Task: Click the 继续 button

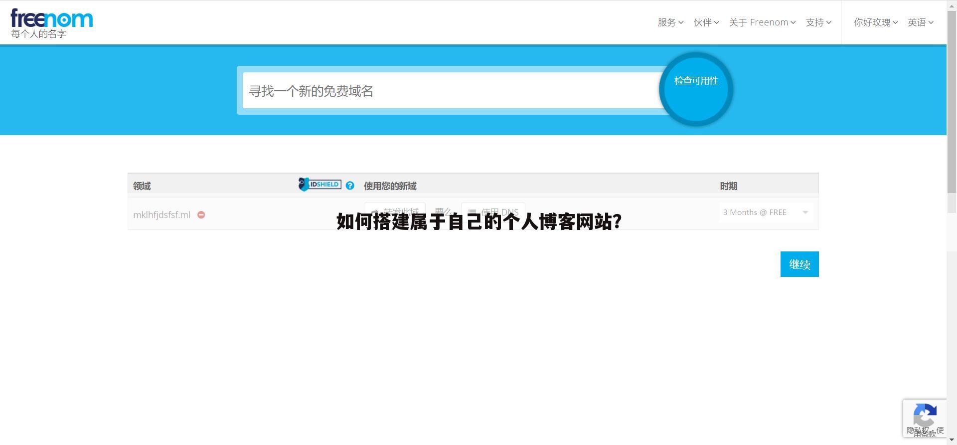Action: click(x=799, y=264)
